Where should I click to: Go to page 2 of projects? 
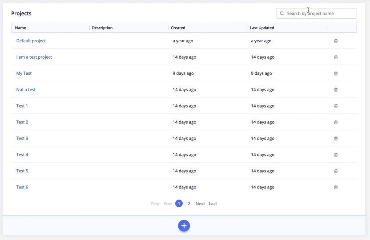coord(189,204)
